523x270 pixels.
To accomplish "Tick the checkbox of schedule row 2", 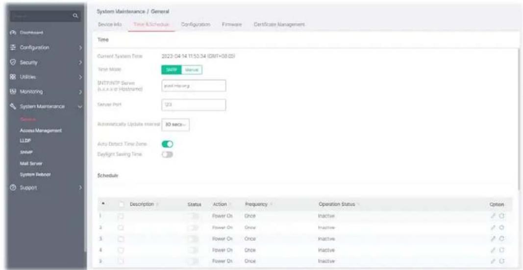I will point(121,227).
